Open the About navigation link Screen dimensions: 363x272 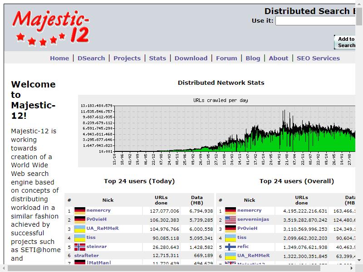(x=279, y=58)
